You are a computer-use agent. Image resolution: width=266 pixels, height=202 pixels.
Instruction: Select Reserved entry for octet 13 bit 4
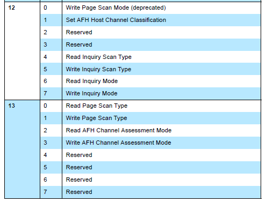79,155
